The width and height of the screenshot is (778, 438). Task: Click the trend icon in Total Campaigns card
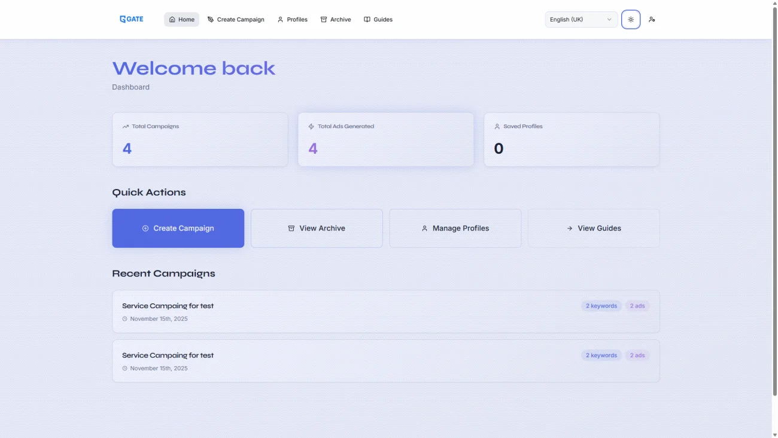pos(126,127)
